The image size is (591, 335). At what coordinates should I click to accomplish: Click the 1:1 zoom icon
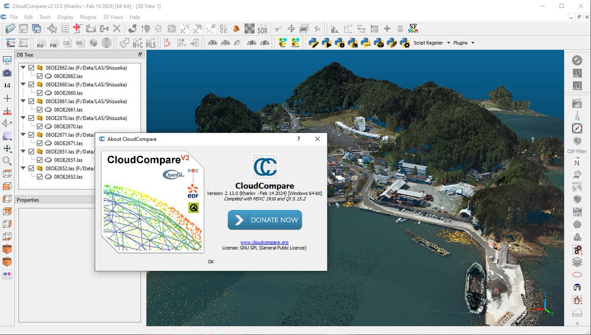pyautogui.click(x=7, y=85)
